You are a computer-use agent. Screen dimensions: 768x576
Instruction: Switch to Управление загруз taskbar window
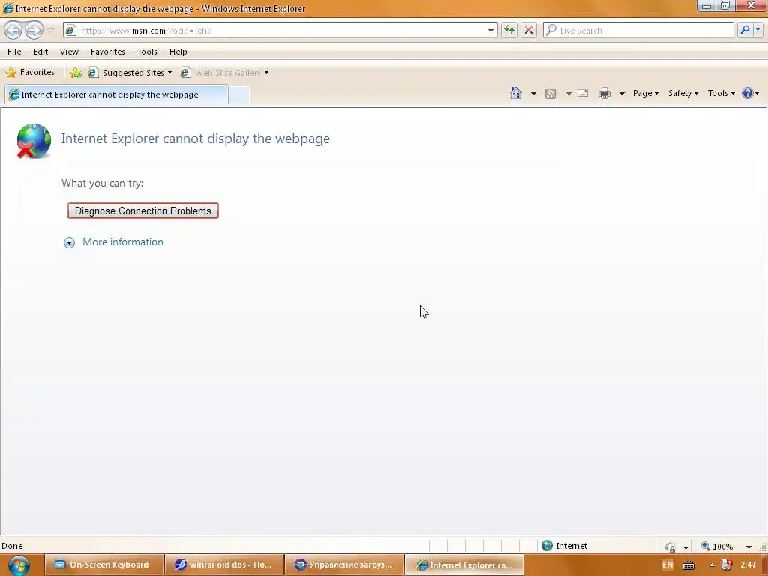[344, 565]
